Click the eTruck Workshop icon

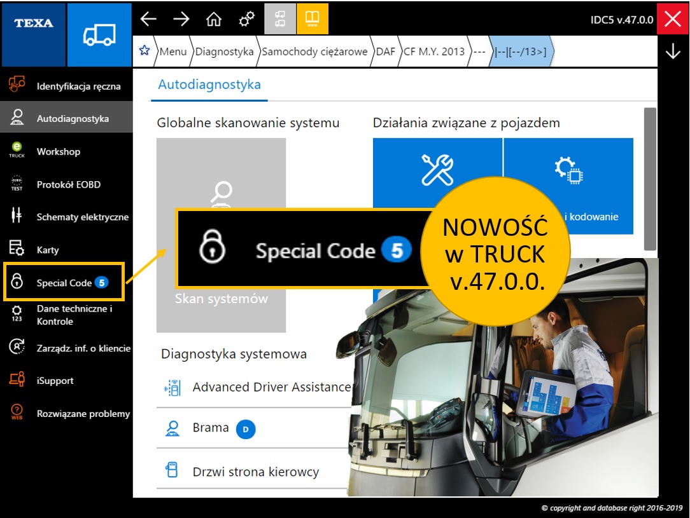[x=17, y=150]
